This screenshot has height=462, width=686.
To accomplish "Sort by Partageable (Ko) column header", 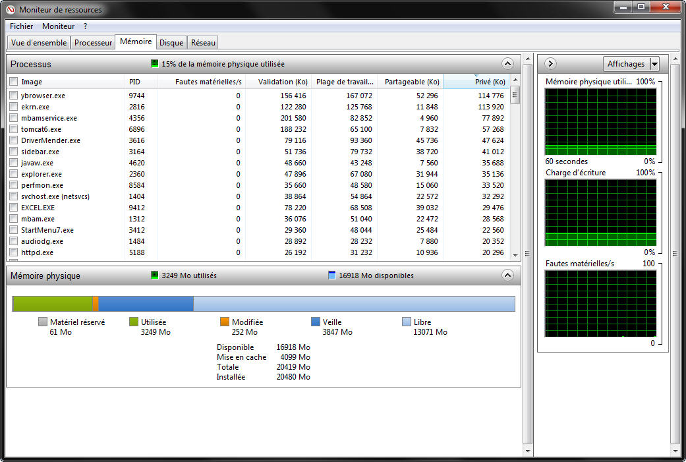I will coord(411,82).
